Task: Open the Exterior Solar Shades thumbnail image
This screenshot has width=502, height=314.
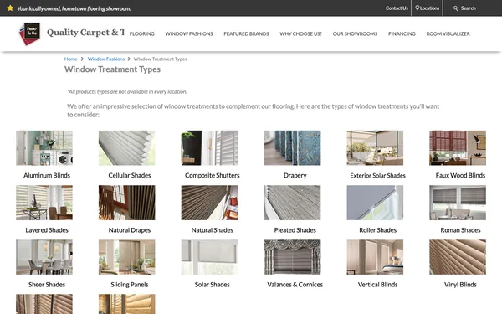Action: coord(375,147)
